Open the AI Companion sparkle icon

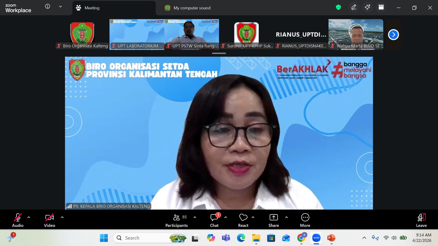(367, 8)
